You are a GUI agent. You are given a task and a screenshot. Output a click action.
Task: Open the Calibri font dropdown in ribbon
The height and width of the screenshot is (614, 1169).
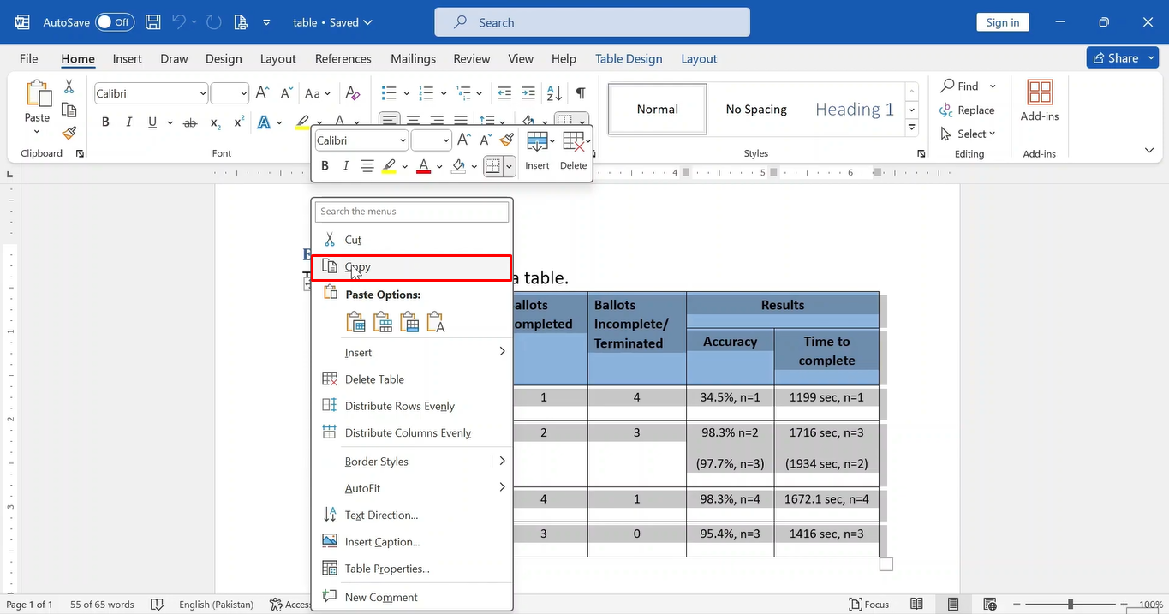point(152,93)
